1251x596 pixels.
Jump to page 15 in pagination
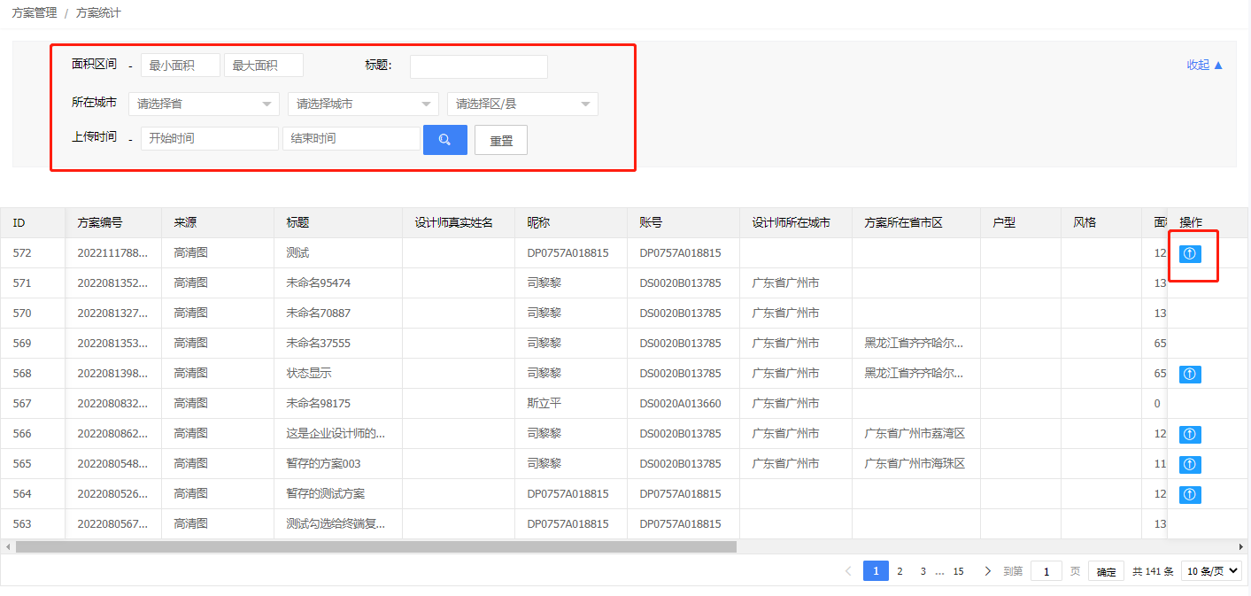(958, 571)
